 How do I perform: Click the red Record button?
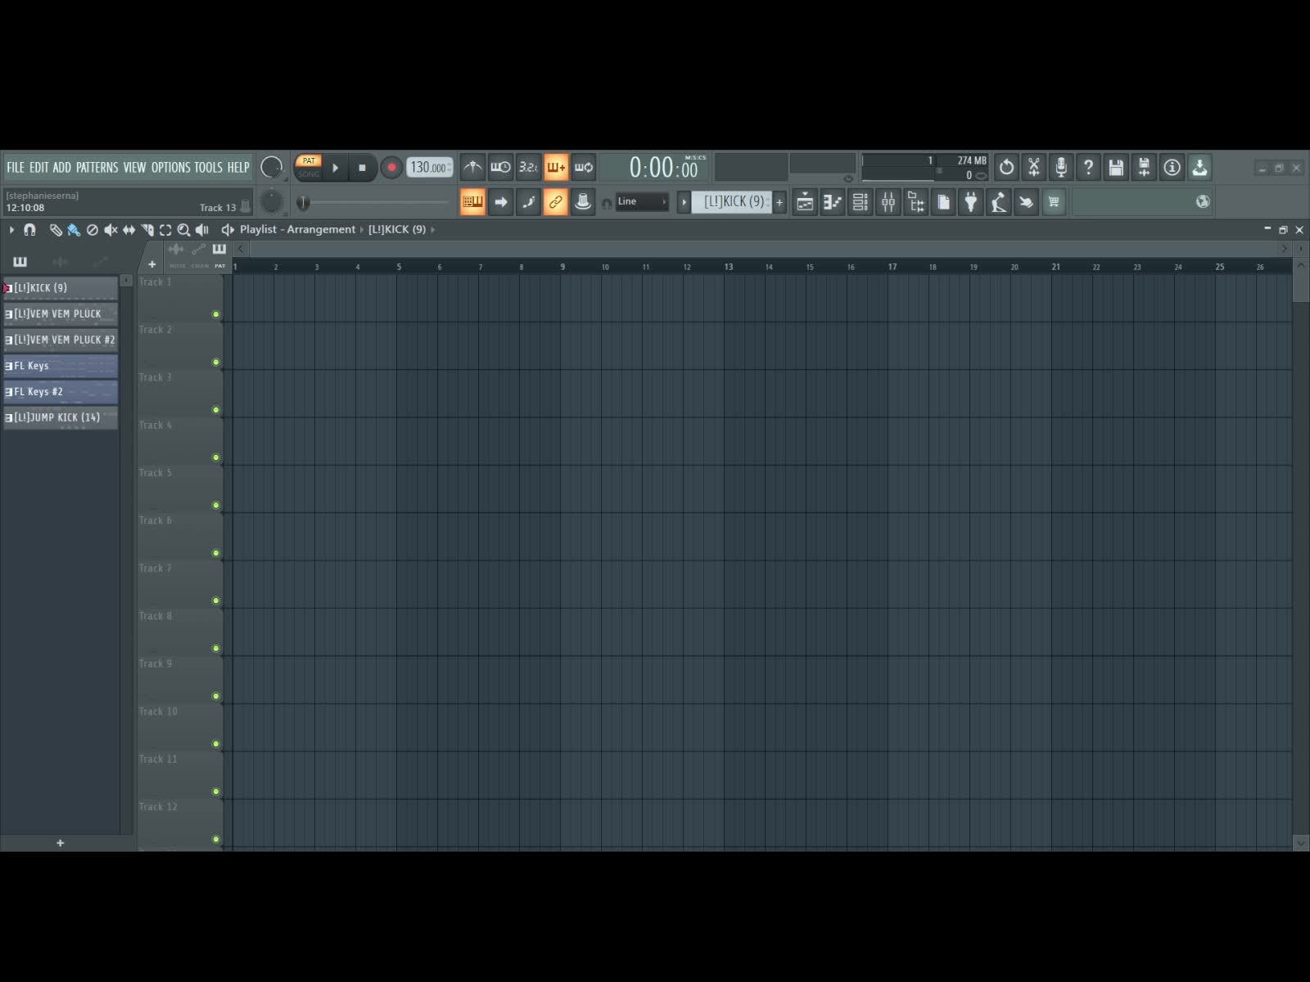click(391, 168)
